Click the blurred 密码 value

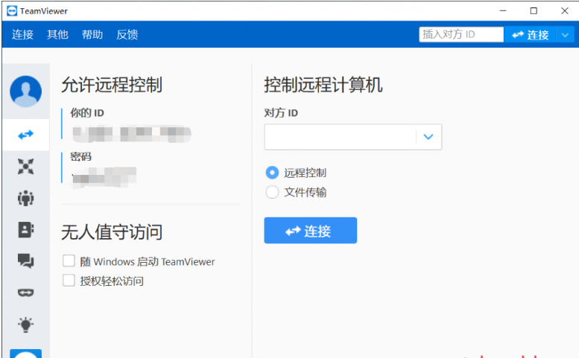tap(104, 177)
